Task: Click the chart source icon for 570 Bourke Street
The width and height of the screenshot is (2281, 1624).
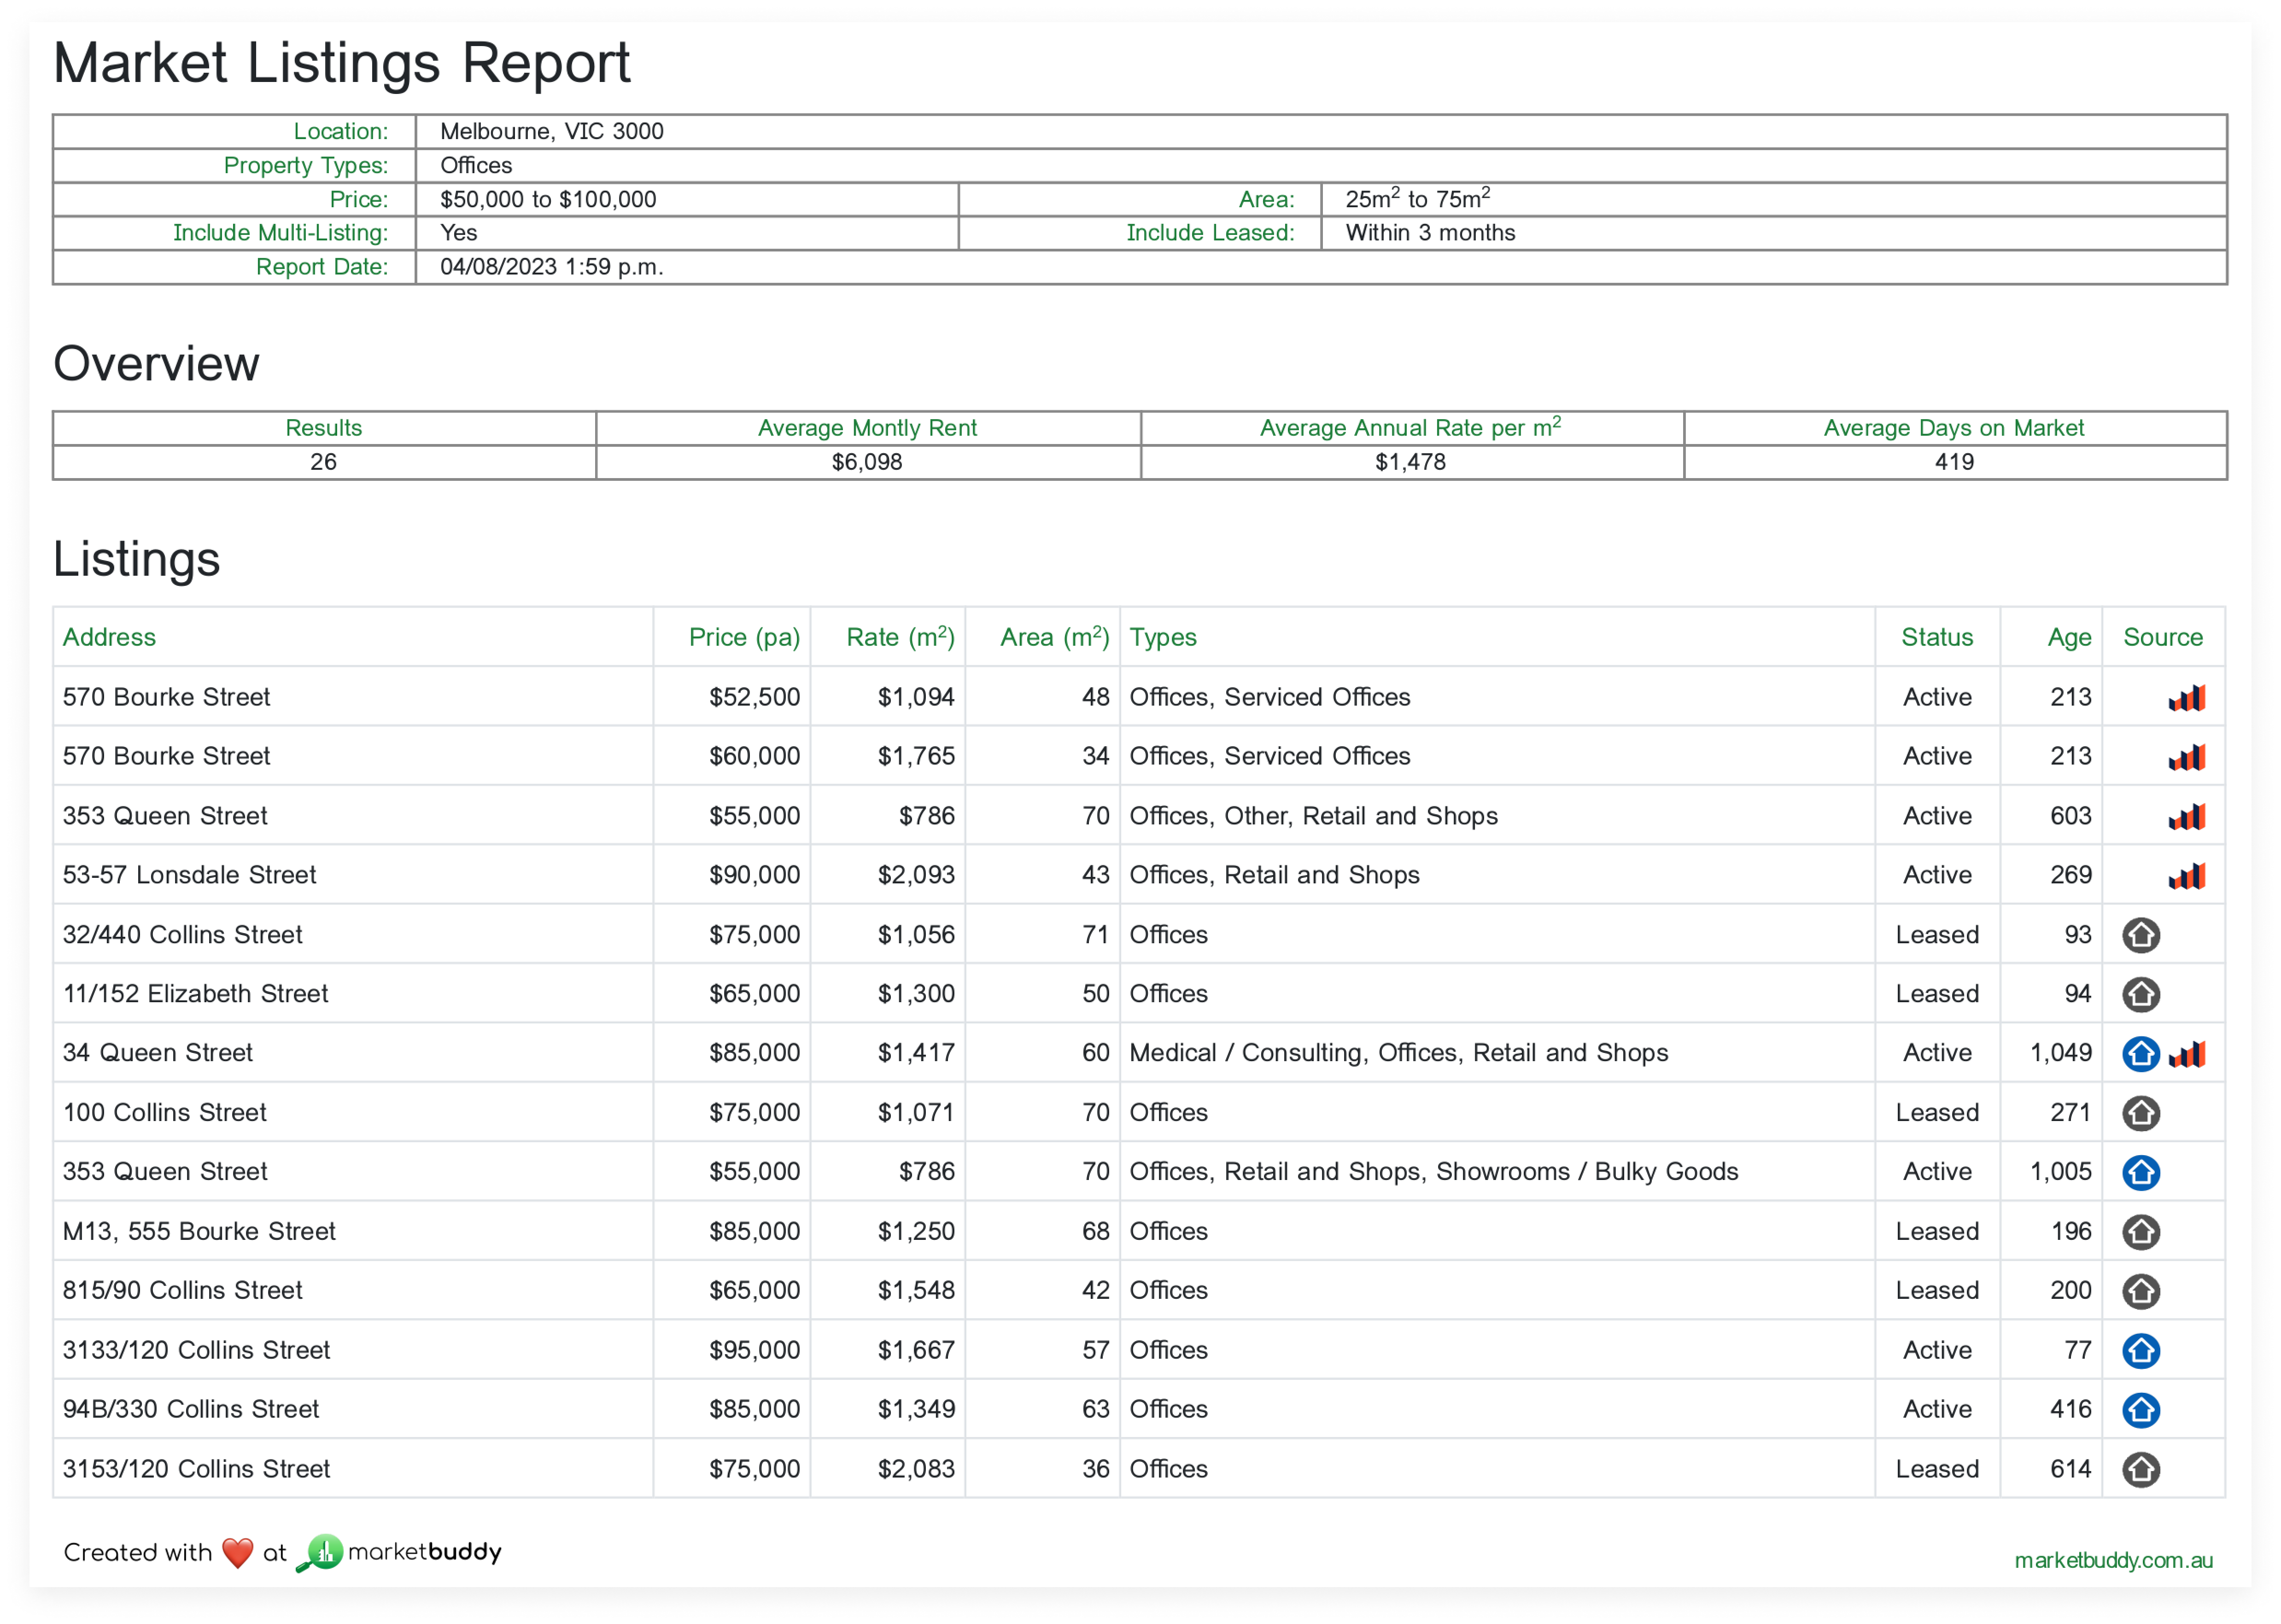Action: click(x=2186, y=697)
